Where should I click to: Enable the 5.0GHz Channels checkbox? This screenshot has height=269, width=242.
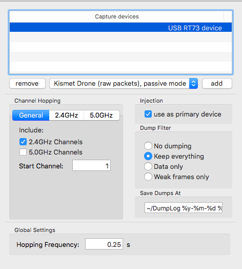(23, 152)
